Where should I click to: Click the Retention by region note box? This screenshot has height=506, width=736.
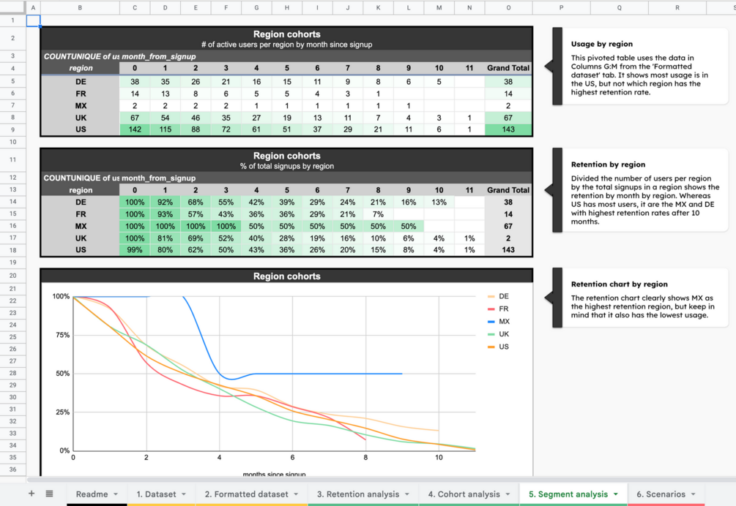[x=640, y=190]
